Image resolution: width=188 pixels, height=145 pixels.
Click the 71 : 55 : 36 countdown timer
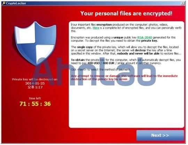[35, 104]
